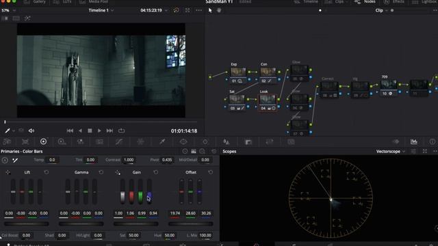The height and width of the screenshot is (246, 438).
Task: Stop playback button
Action: click(90, 131)
